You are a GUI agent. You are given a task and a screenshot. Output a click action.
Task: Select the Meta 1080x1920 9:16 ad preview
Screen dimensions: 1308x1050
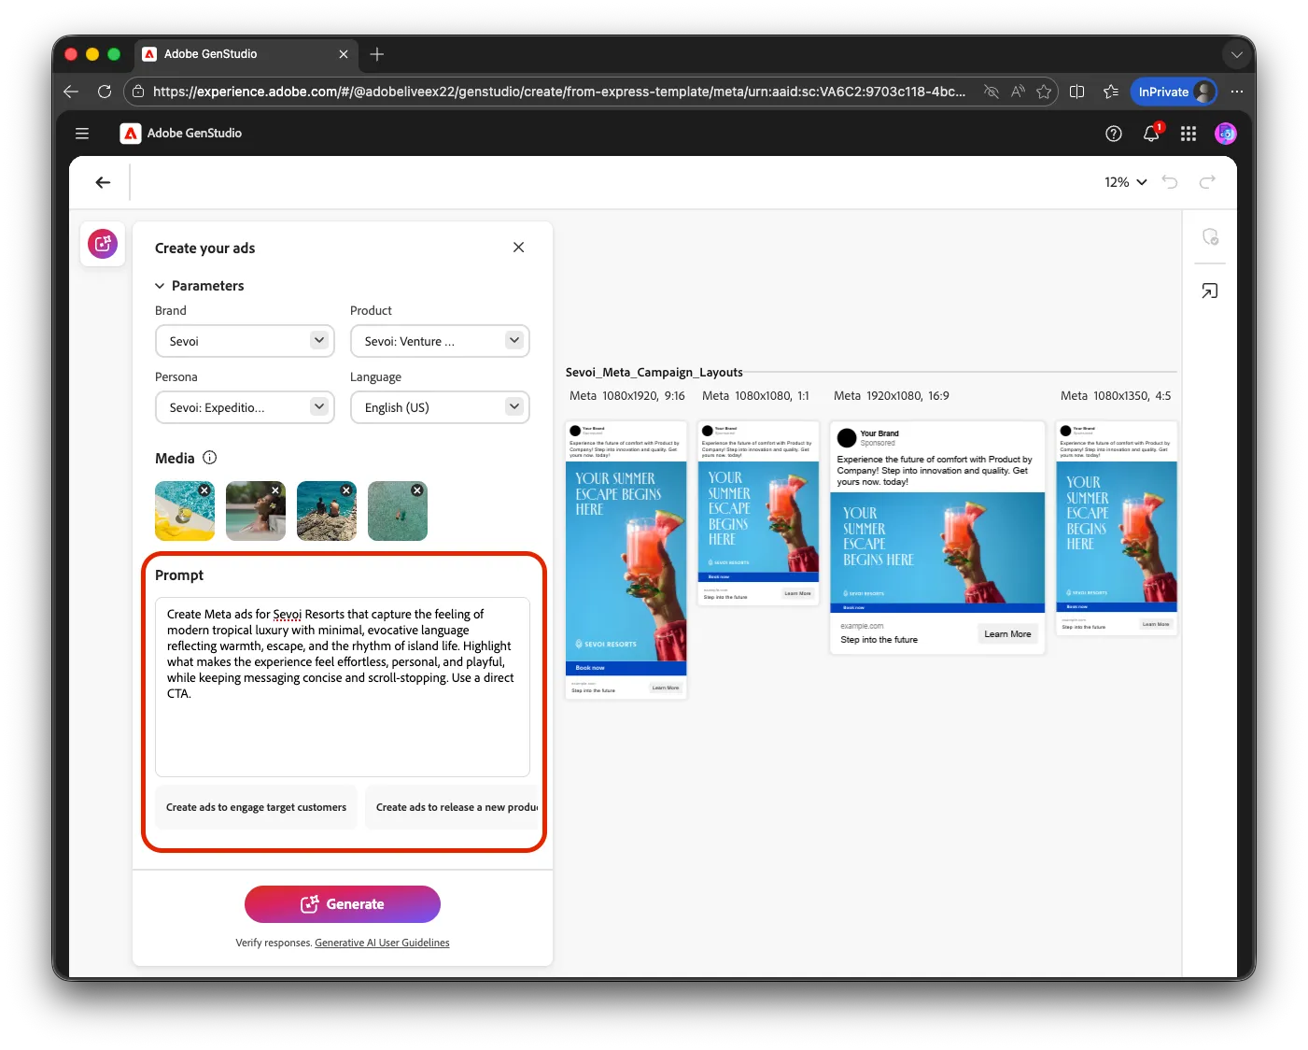point(626,560)
